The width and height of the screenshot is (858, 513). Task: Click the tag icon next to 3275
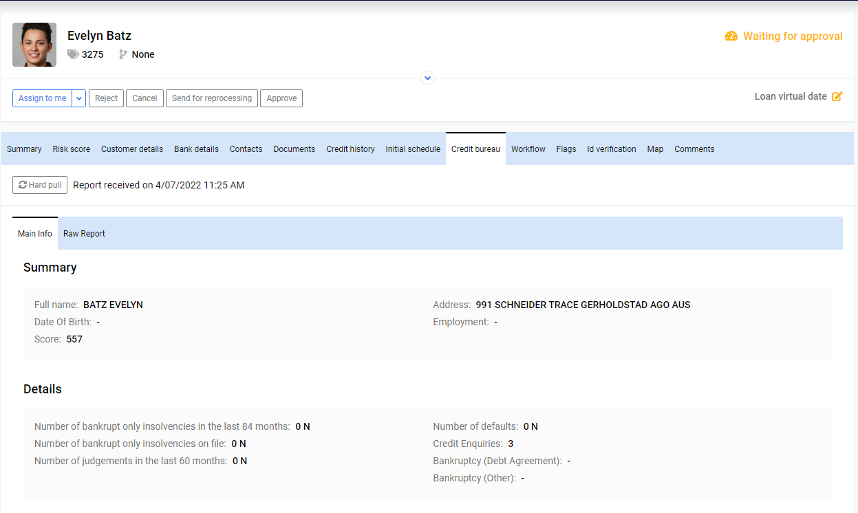tap(73, 54)
